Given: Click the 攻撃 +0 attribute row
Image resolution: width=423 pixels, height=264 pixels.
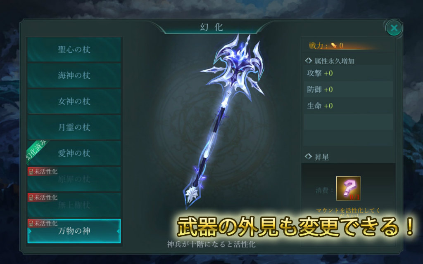Looking at the screenshot, I should (x=348, y=73).
